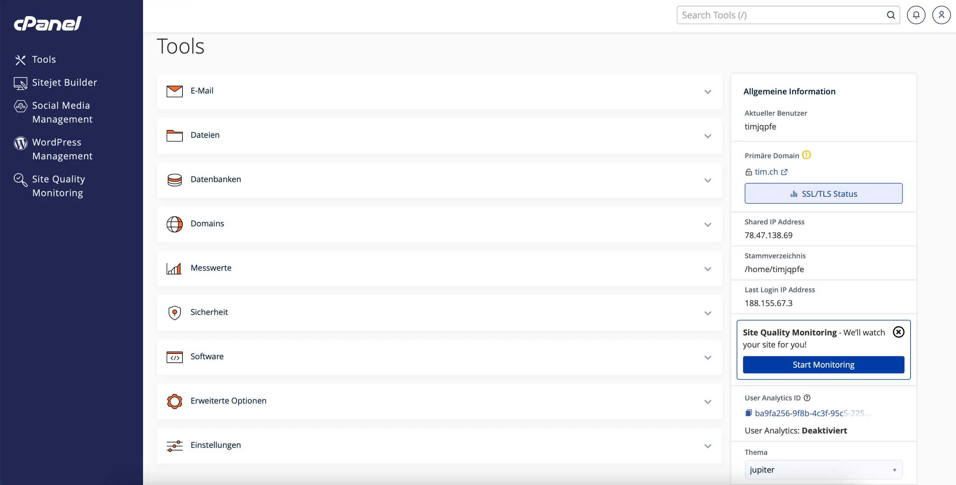Expand the Einstellungen section chevron
This screenshot has height=485, width=956.
707,446
